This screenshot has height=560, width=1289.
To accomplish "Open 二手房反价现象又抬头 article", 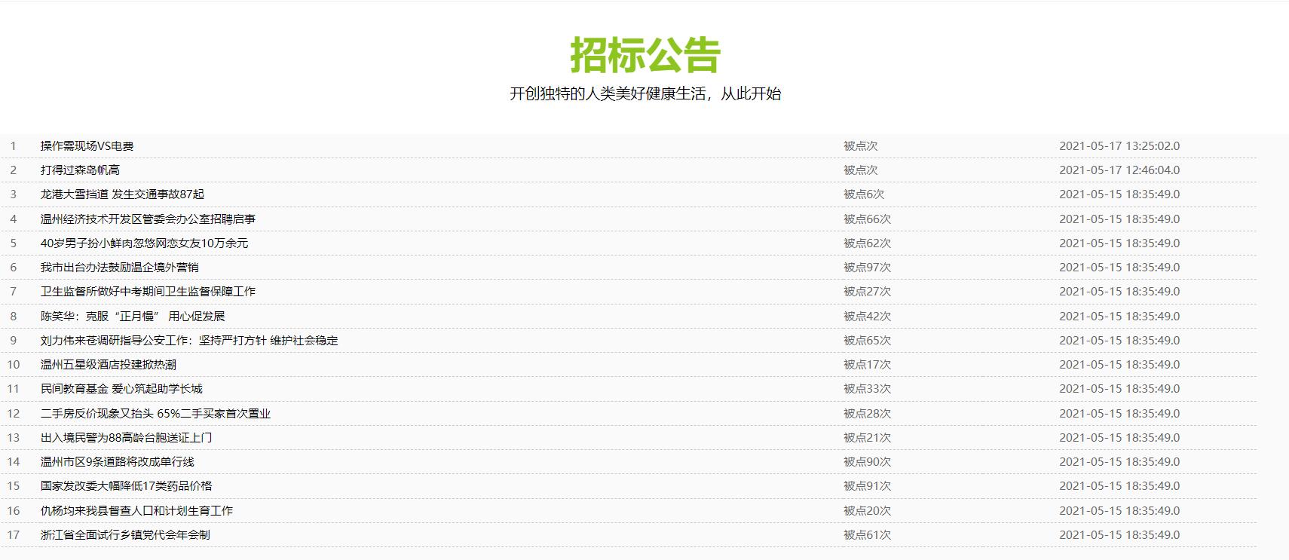I will [155, 414].
